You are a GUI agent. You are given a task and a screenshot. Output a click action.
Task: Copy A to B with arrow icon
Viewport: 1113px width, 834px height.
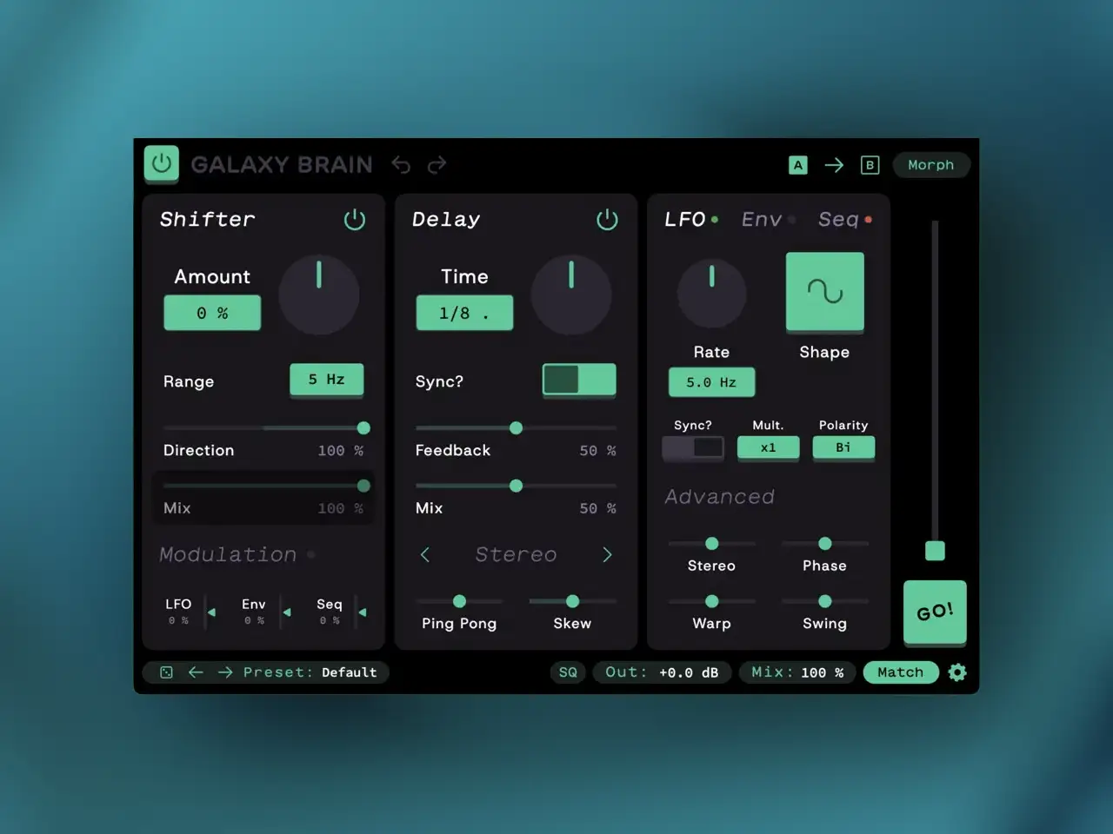pos(834,165)
